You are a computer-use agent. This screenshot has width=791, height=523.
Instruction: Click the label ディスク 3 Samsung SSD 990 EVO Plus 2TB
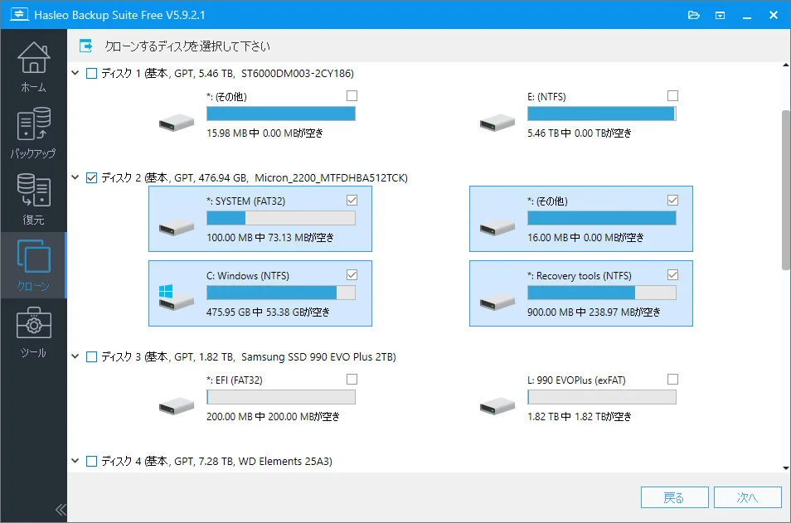tap(248, 357)
